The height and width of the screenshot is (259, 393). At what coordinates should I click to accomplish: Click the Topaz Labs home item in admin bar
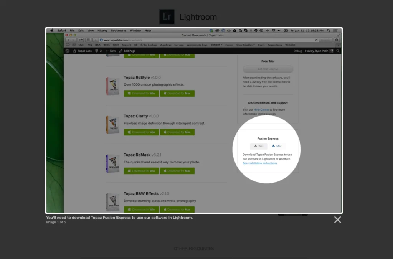(x=82, y=51)
